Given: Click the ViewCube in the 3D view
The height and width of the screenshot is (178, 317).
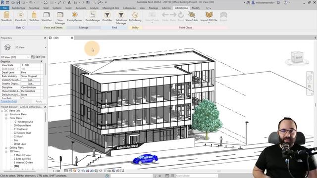Looking at the screenshot, I should [x=297, y=57].
